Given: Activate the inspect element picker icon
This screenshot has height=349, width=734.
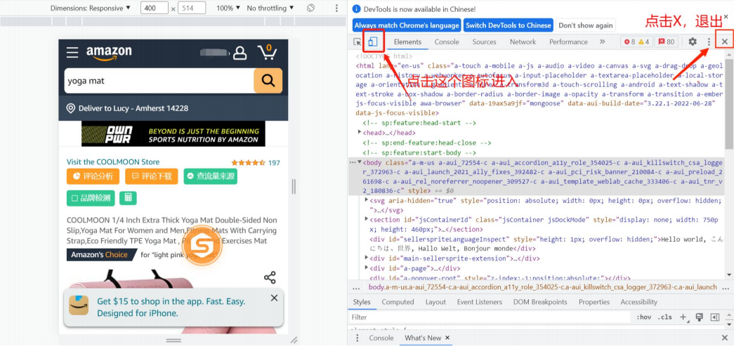Looking at the screenshot, I should pyautogui.click(x=358, y=41).
